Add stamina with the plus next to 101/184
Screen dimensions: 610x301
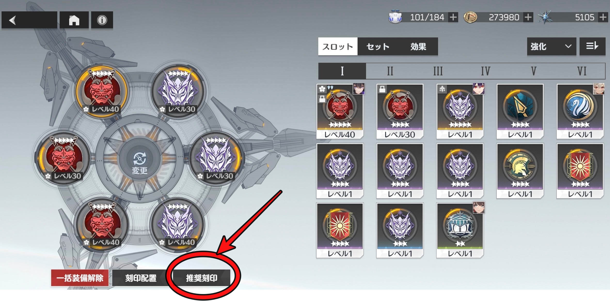coord(453,17)
